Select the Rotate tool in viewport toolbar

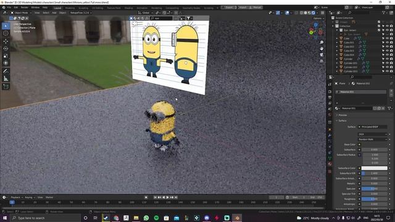[6, 48]
